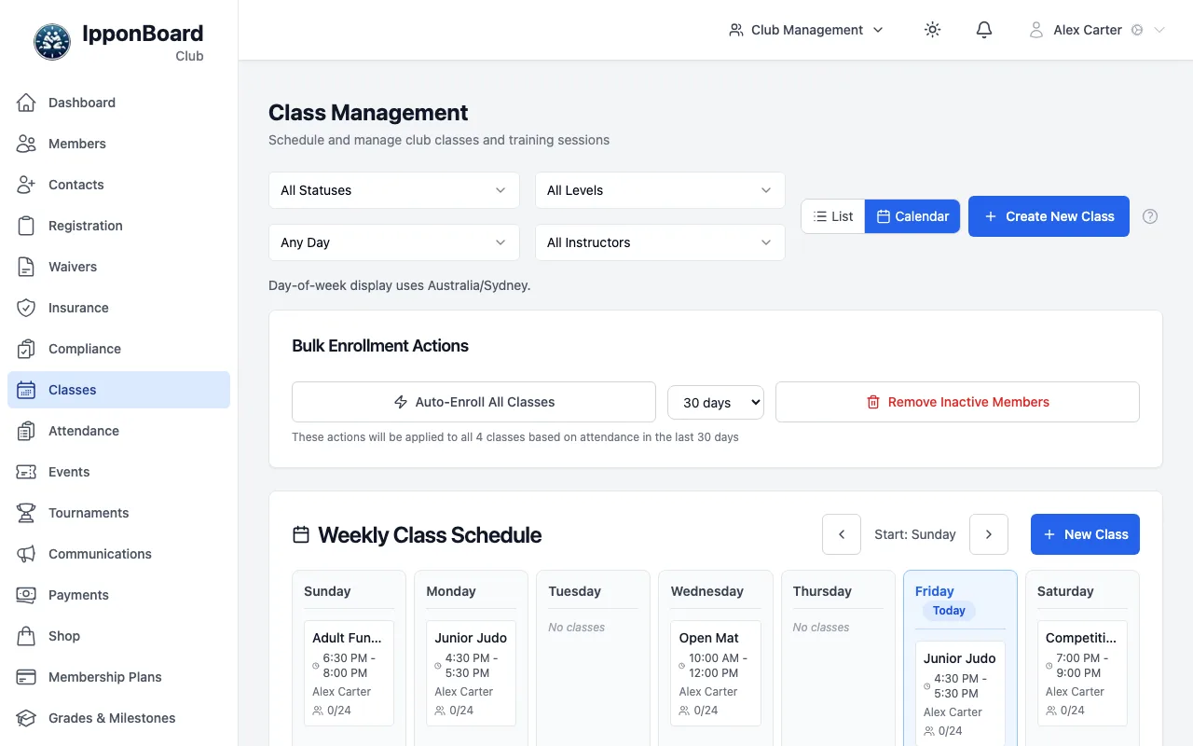This screenshot has height=746, width=1193.
Task: Click the IpponBoard club logo
Action: pyautogui.click(x=52, y=42)
